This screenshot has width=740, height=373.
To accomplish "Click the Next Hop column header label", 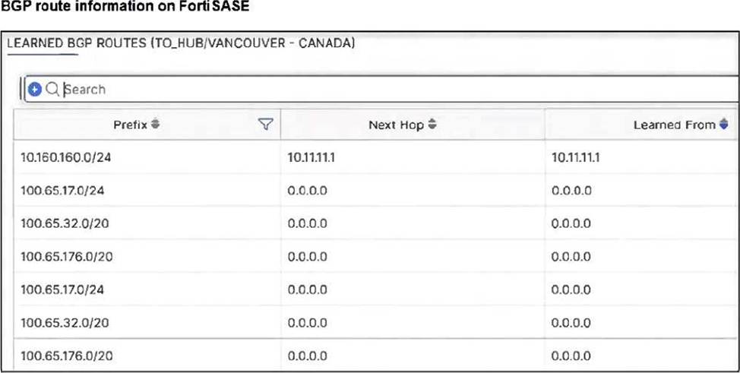I will [x=397, y=125].
